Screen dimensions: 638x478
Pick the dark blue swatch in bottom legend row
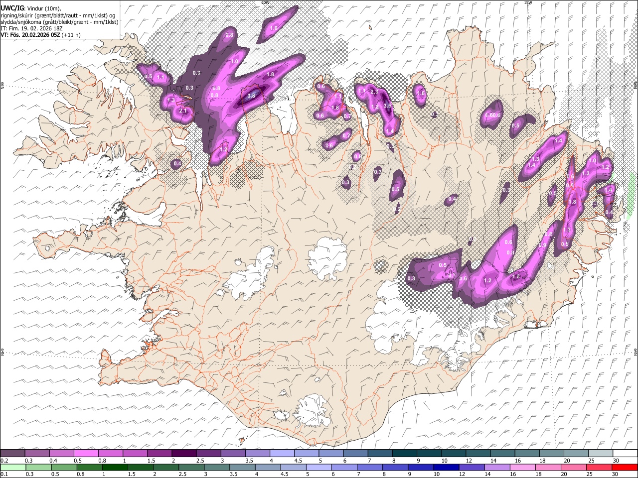coord(446,467)
